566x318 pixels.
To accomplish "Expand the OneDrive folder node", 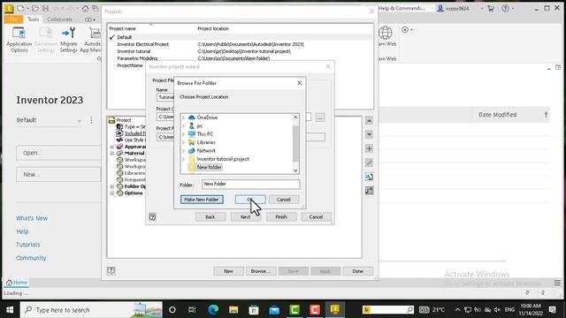I will [x=183, y=117].
